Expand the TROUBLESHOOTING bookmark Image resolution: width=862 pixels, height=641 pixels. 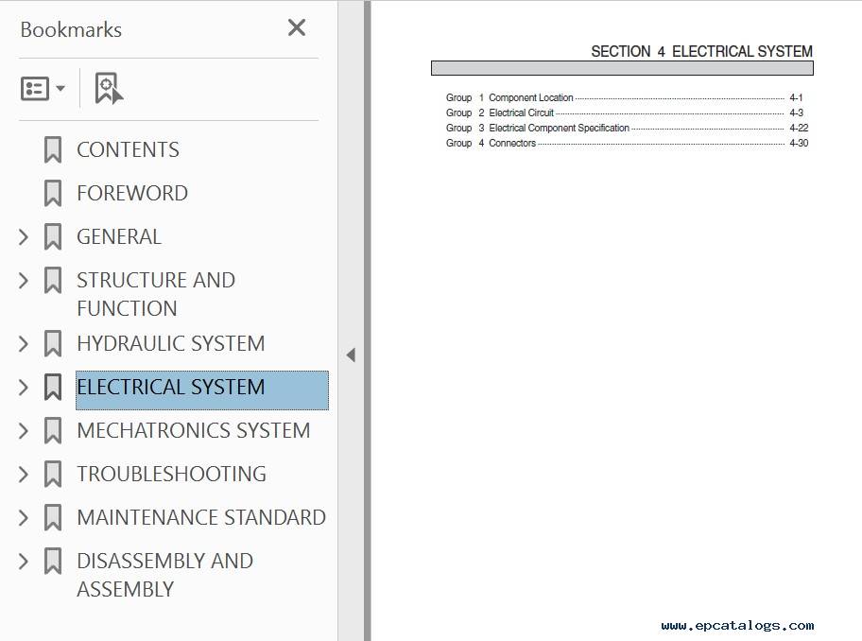[x=23, y=474]
